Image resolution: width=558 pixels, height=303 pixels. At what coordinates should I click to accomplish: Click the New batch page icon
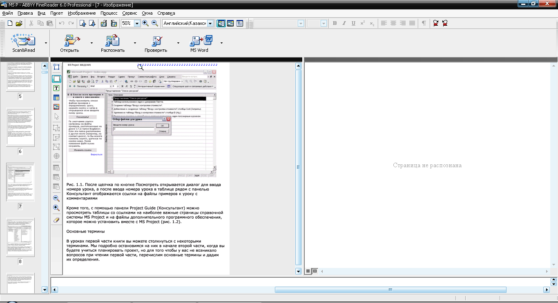pos(10,23)
